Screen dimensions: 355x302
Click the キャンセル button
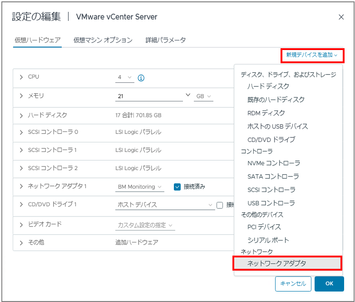(x=293, y=284)
